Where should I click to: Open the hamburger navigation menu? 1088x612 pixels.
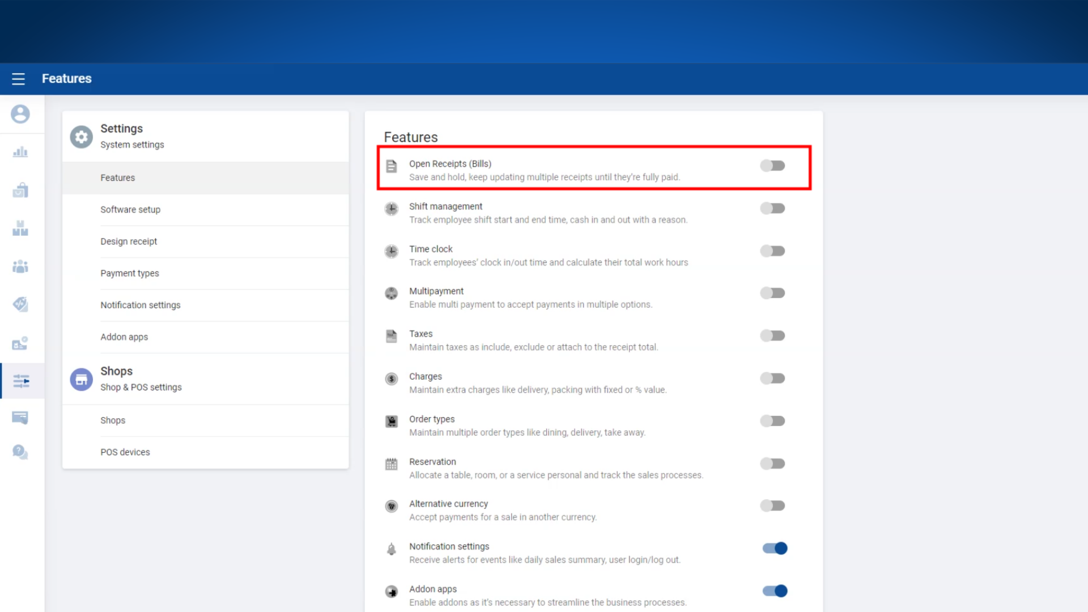click(x=18, y=79)
